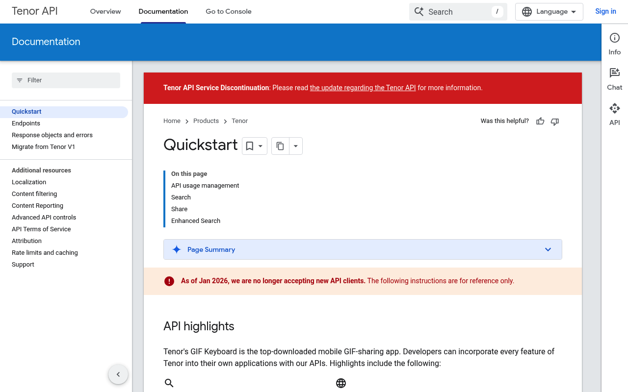Jump to Enhanced Search section

pyautogui.click(x=196, y=221)
